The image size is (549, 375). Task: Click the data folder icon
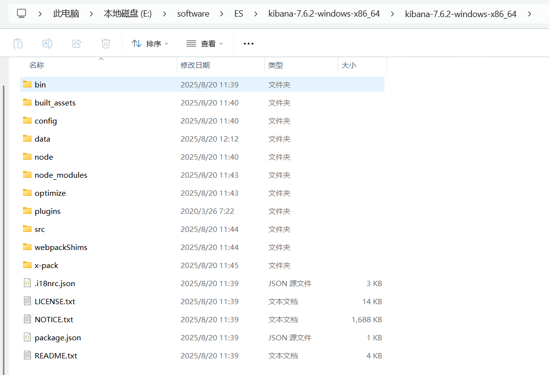coord(27,139)
